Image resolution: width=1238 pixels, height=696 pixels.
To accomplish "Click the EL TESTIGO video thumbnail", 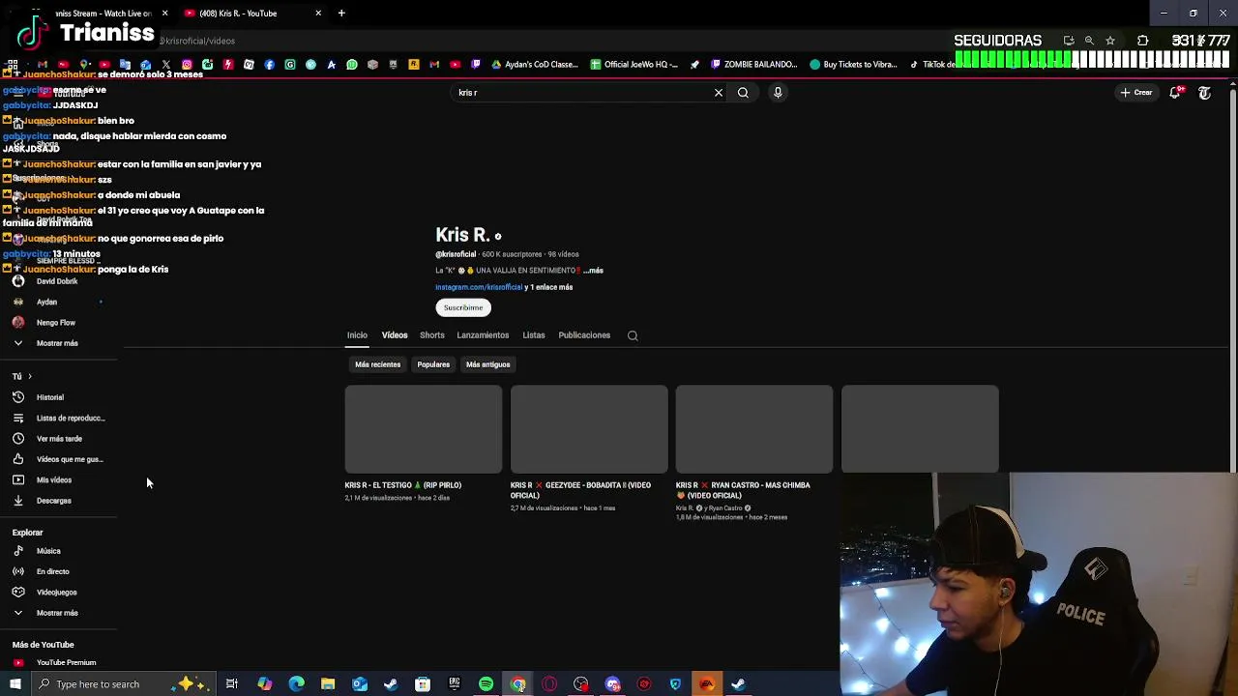I will (x=424, y=429).
